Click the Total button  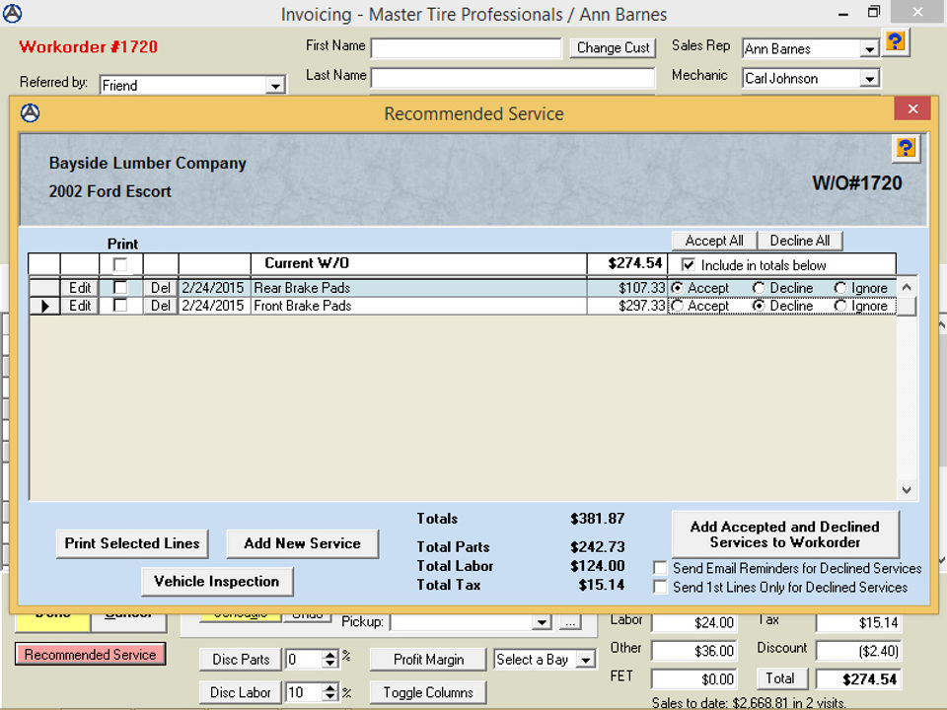[780, 678]
